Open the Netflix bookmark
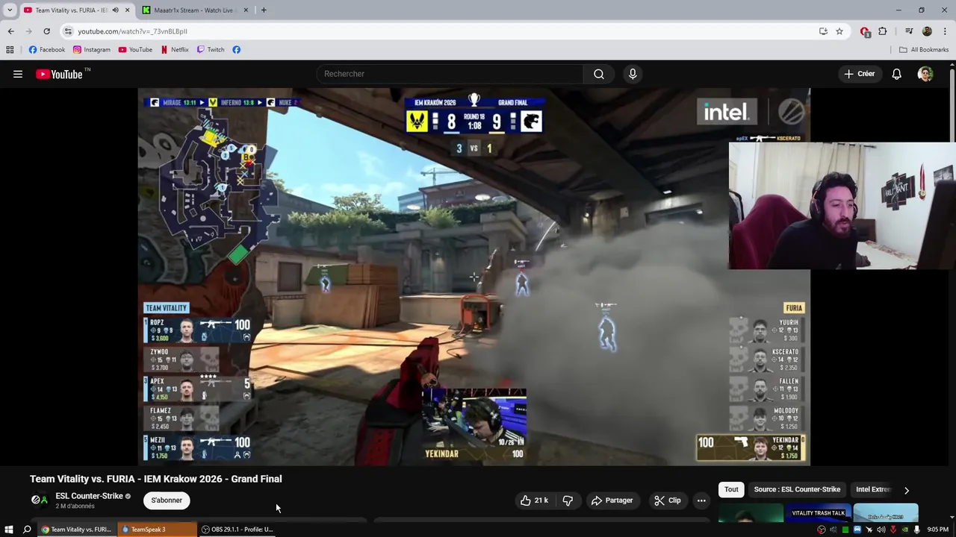 (175, 49)
